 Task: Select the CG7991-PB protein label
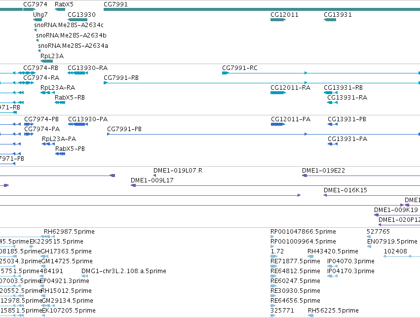pyautogui.click(x=124, y=129)
